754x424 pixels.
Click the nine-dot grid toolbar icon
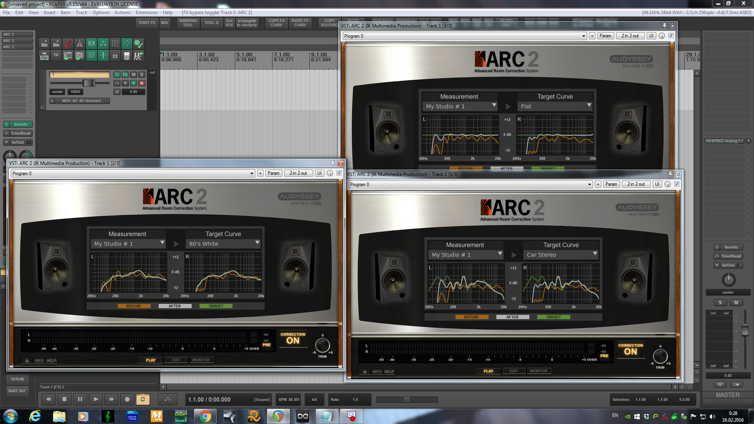[115, 44]
